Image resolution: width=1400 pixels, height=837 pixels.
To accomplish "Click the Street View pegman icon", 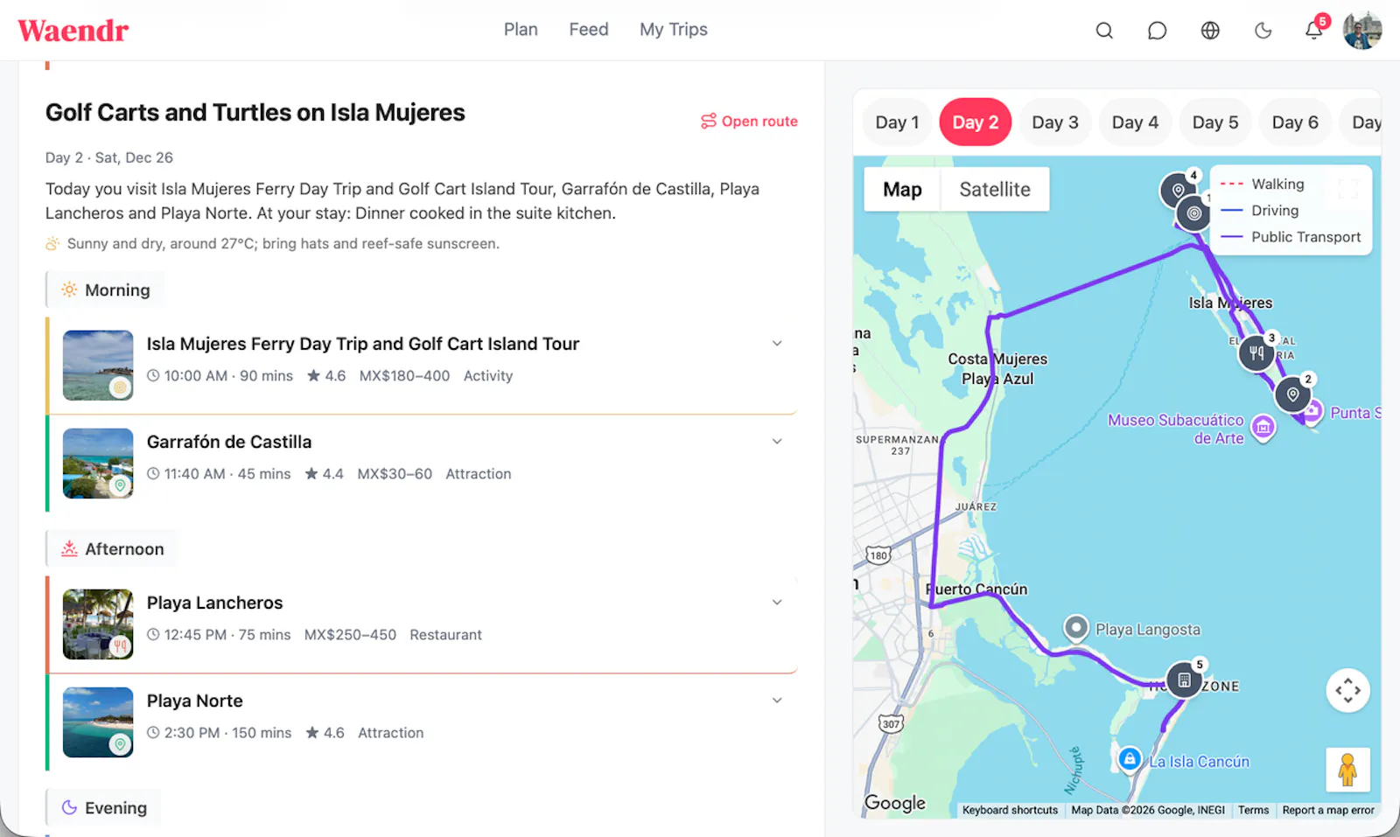I will (1347, 770).
